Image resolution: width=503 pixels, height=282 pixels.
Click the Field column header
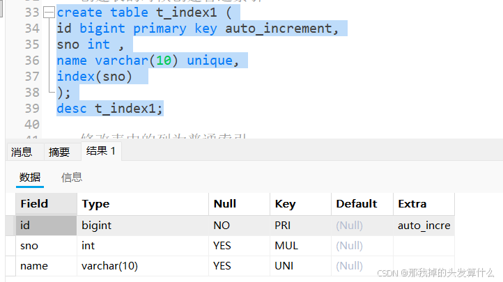(x=46, y=204)
